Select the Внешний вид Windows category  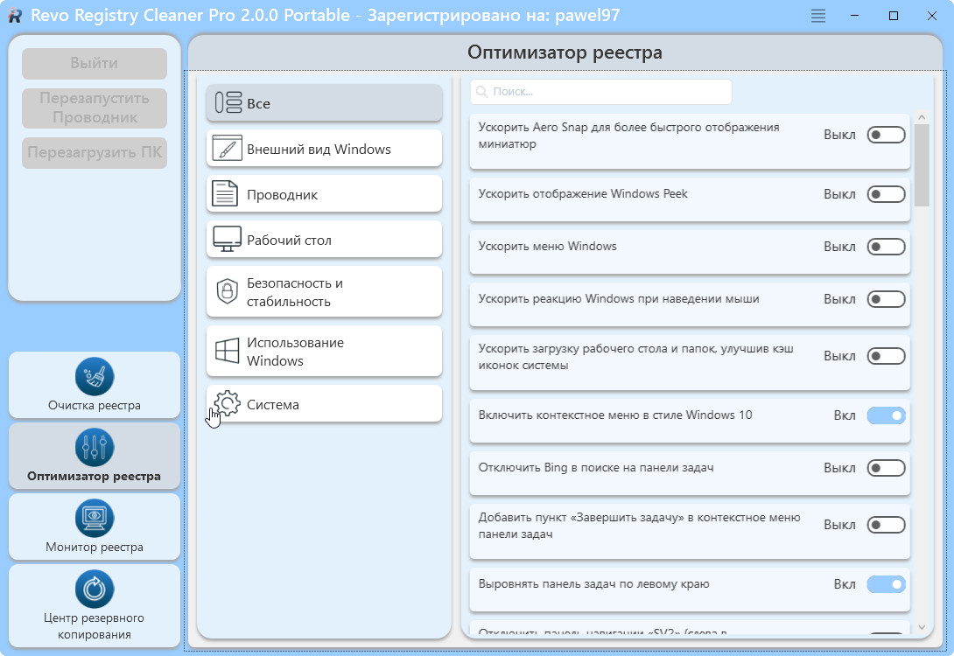tap(324, 149)
